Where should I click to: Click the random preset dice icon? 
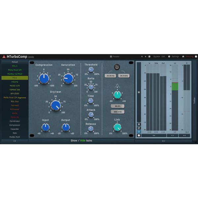point(149,56)
